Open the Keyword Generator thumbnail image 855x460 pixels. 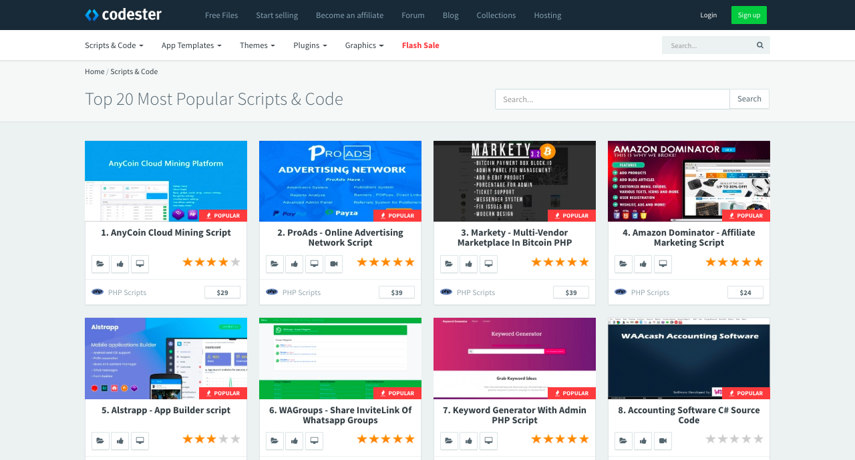pyautogui.click(x=514, y=359)
